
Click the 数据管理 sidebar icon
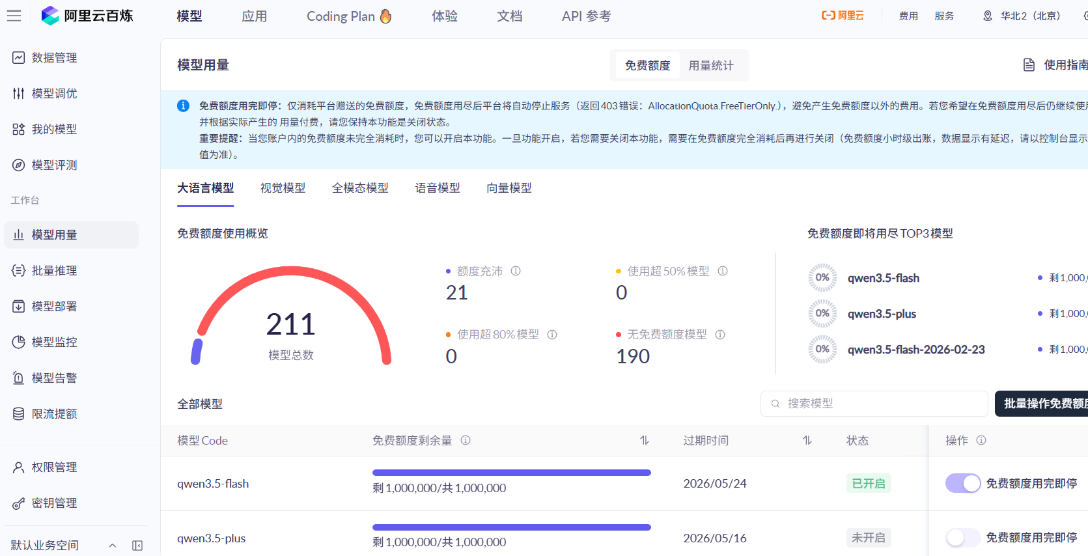(x=19, y=58)
